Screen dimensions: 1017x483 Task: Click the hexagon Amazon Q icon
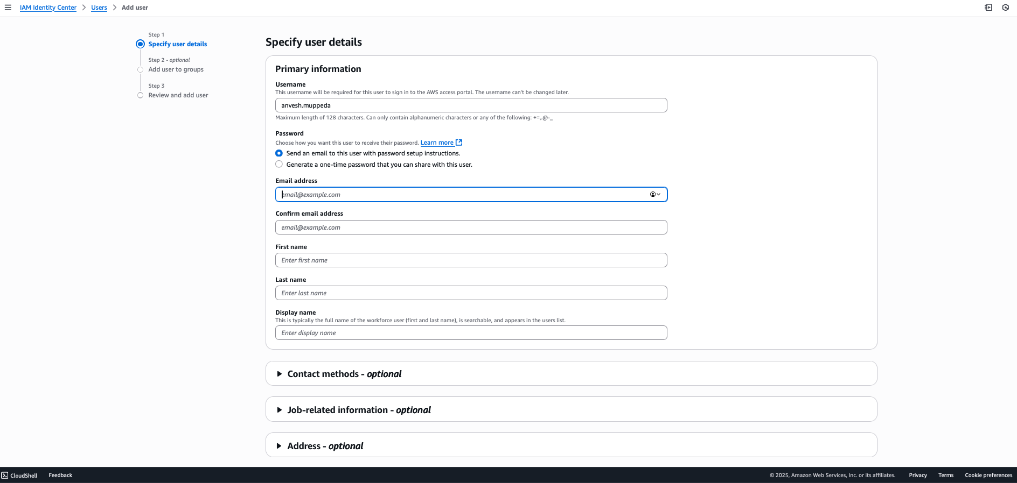pyautogui.click(x=1005, y=8)
